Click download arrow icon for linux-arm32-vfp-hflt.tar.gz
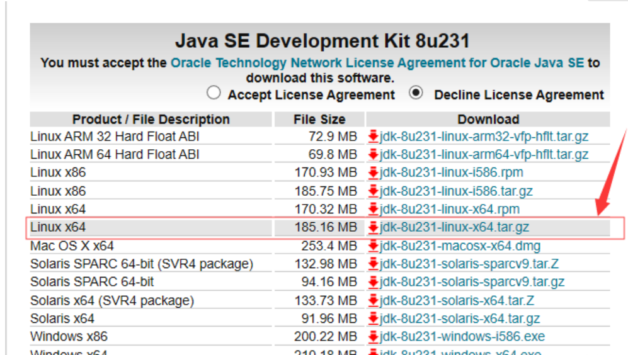This screenshot has height=355, width=628. coord(374,136)
